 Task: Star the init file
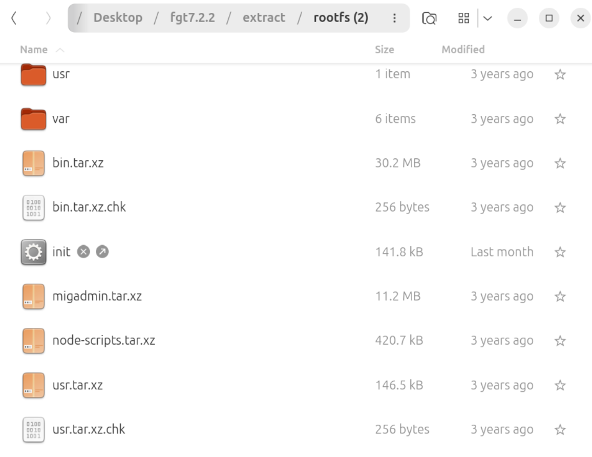pos(560,252)
